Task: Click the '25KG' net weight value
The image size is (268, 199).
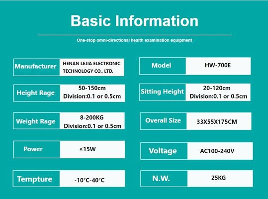Action: click(218, 178)
